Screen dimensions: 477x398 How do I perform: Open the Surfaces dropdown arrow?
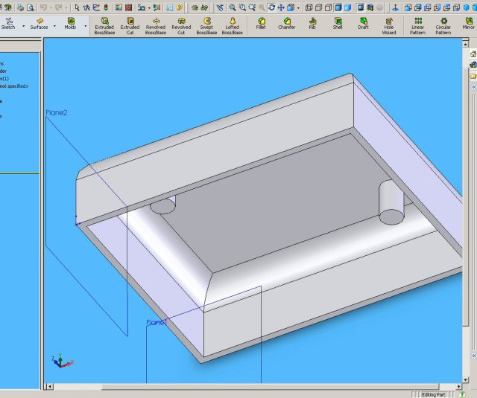pos(54,26)
